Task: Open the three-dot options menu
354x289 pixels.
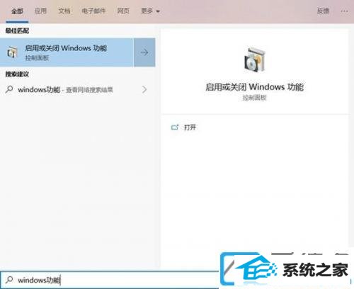Action: pos(344,11)
